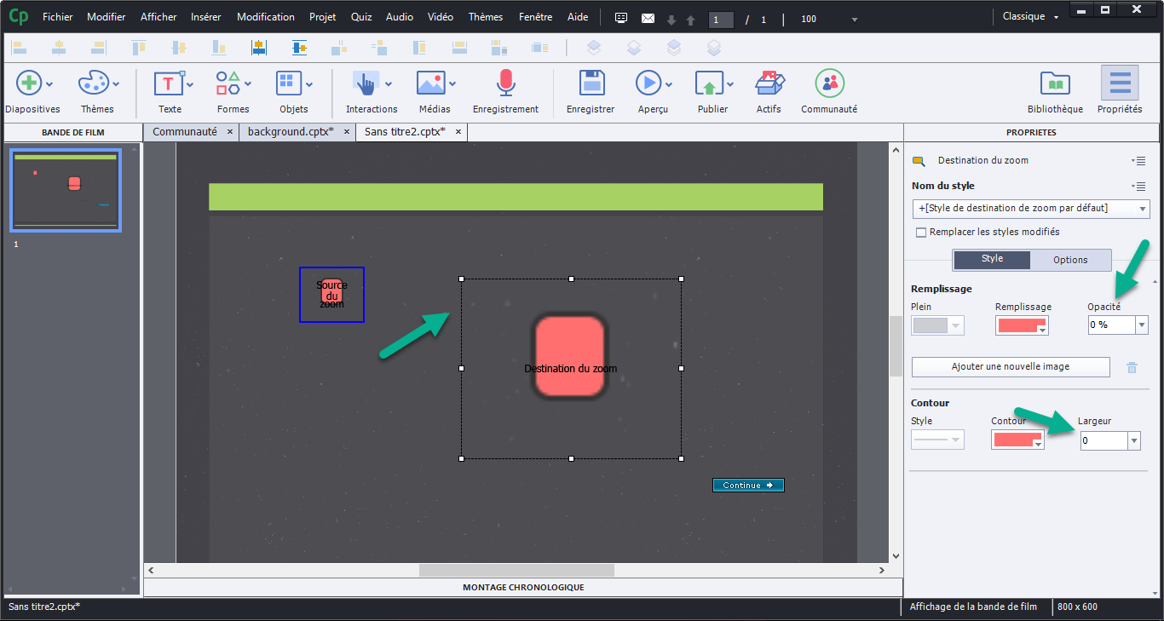Open the Bibliothèque panel icon
Screen dimensions: 1164x621
click(x=1055, y=83)
